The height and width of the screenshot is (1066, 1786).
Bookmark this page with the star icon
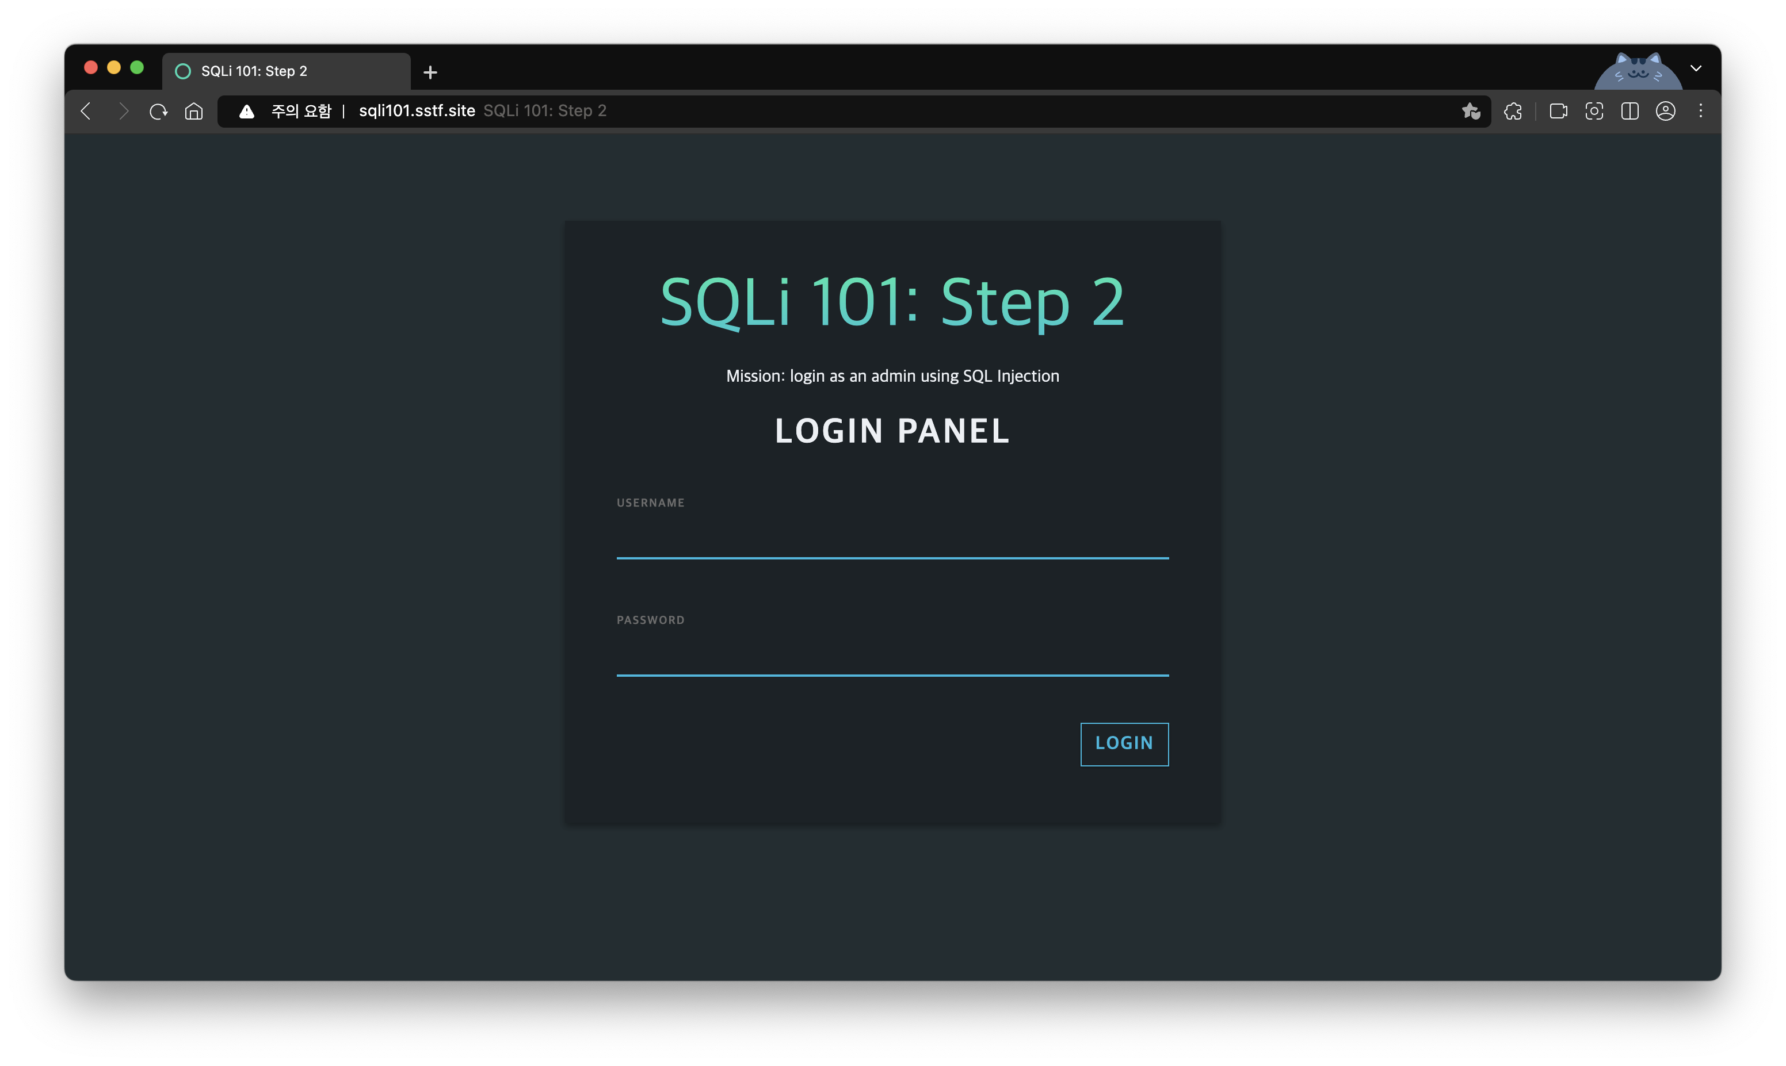pos(1471,110)
